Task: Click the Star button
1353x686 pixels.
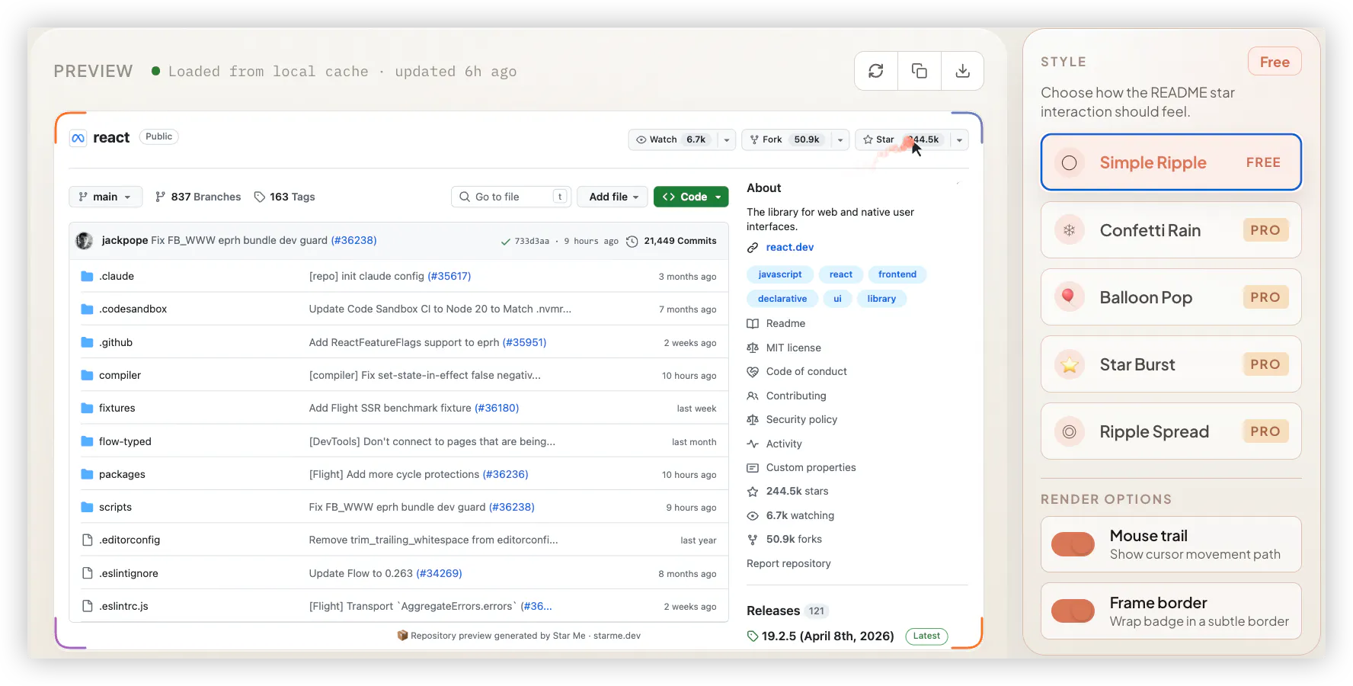Action: tap(903, 139)
